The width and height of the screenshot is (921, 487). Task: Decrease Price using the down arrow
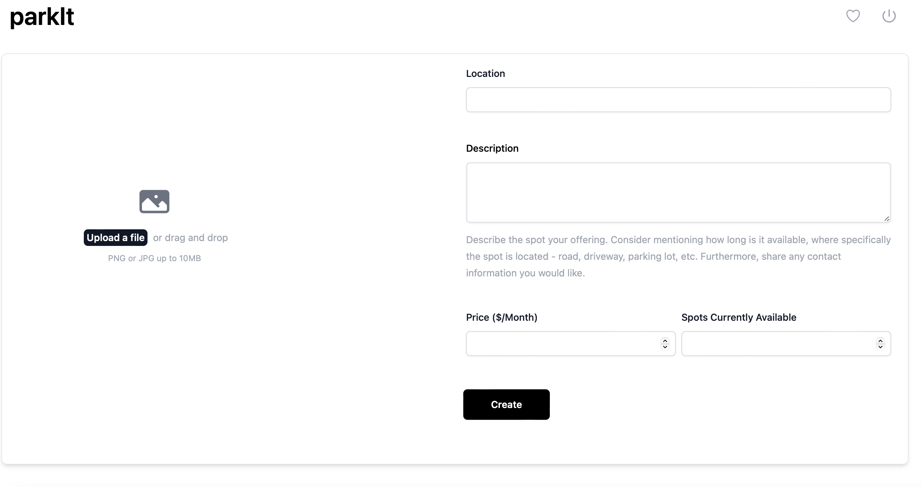coord(665,347)
